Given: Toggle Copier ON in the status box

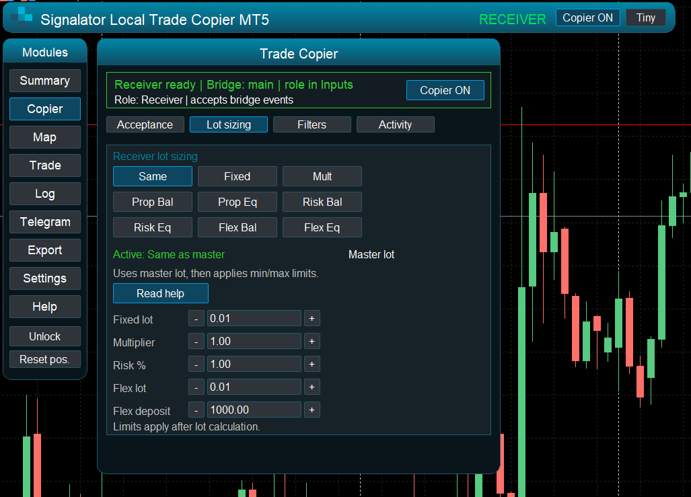Looking at the screenshot, I should (x=445, y=90).
